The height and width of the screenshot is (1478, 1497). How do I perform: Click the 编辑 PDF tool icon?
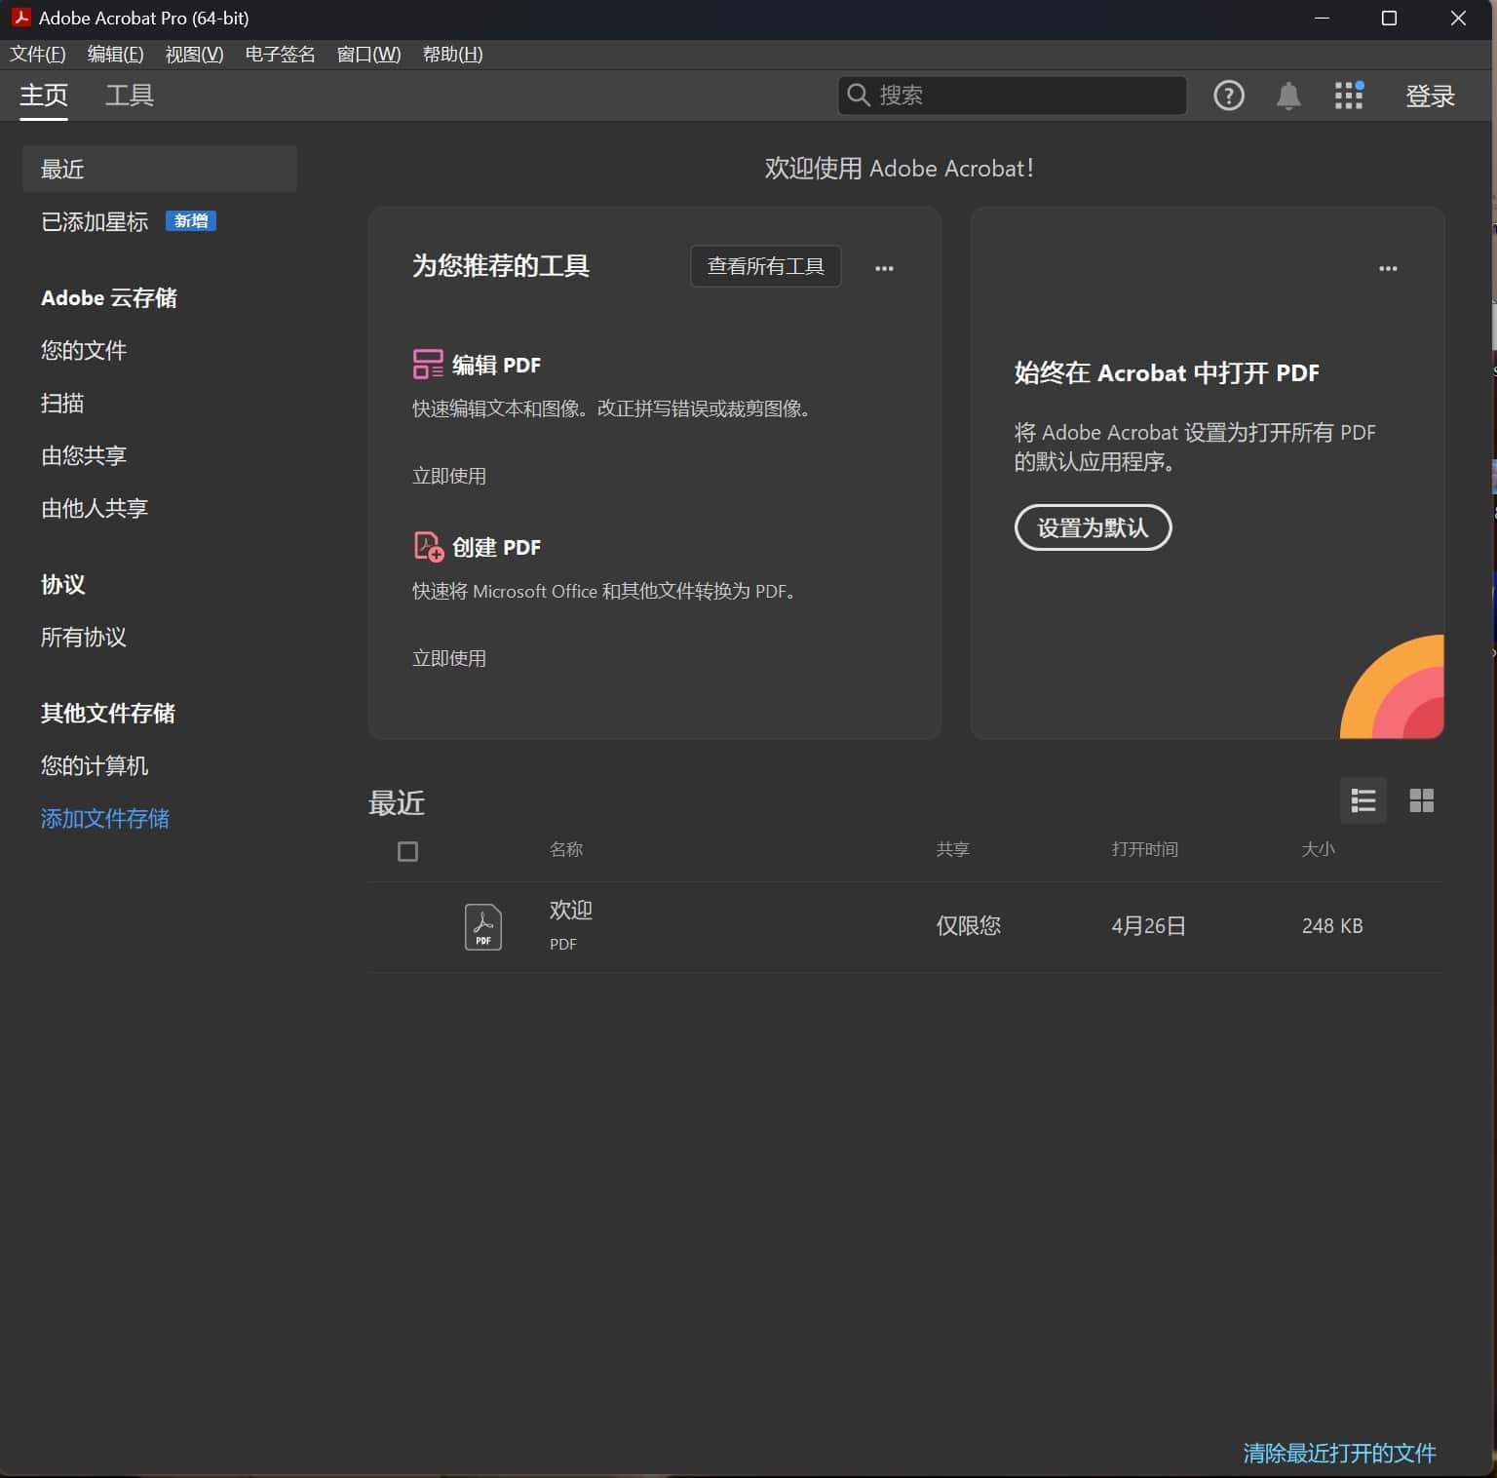[x=427, y=364]
